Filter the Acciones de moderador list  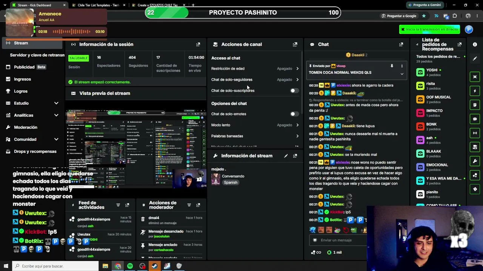point(189,205)
